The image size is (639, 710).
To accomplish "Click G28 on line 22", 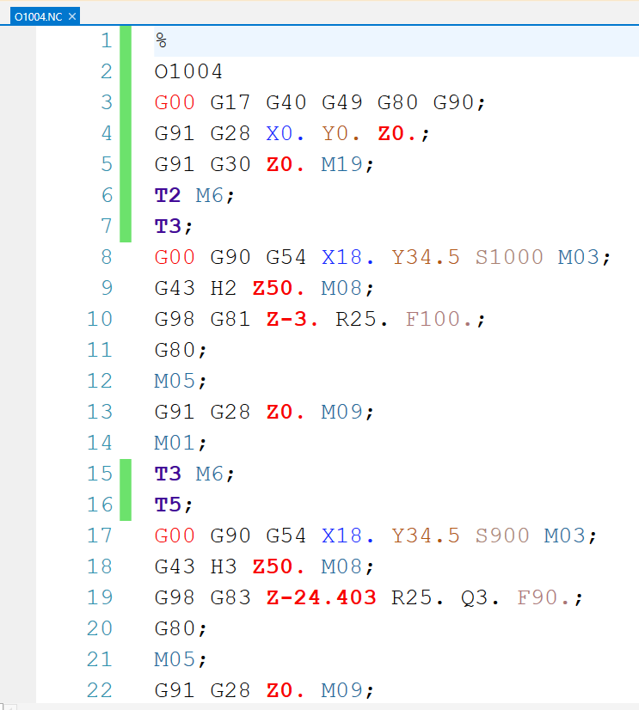I will pos(230,690).
